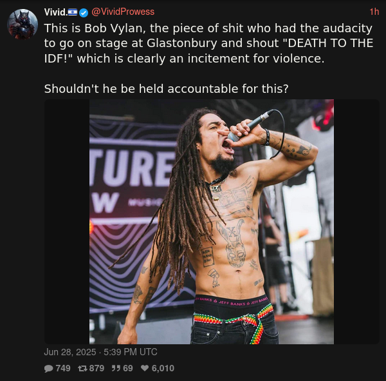Click the 69 quotes count
Viewport: 386px width, 381px height.
pos(128,368)
